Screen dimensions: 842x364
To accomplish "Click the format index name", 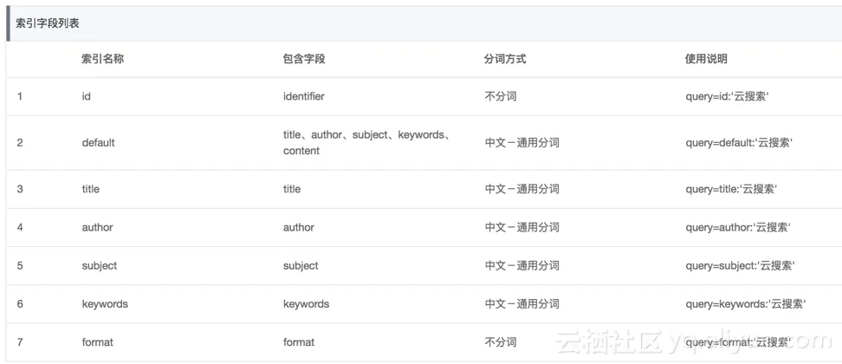I will [x=97, y=342].
